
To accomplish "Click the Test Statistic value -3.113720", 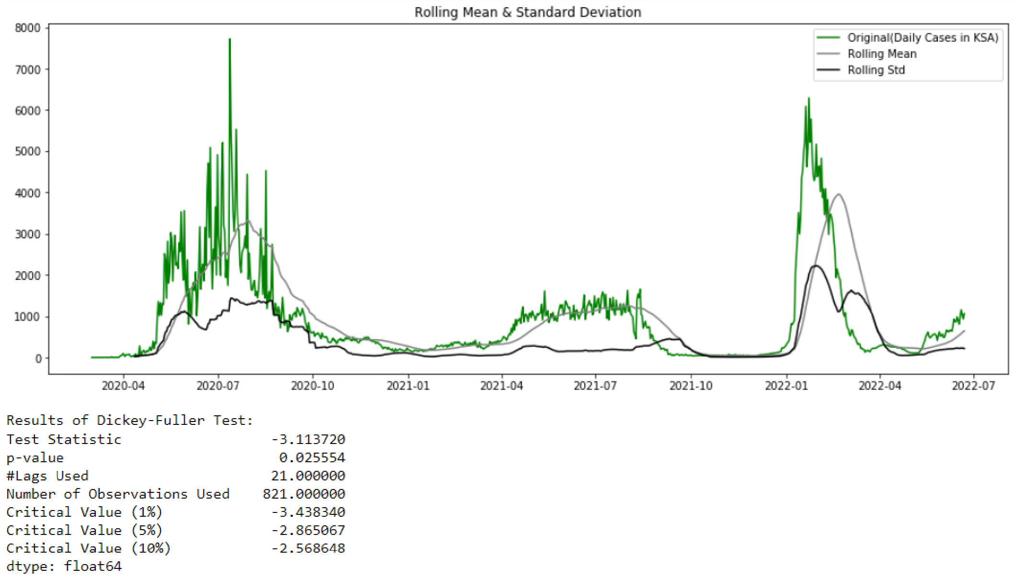I will coord(308,439).
